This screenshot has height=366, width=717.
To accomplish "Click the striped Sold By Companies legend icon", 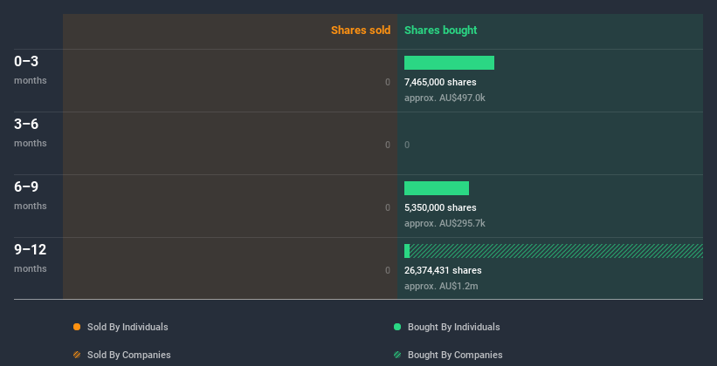I will point(77,355).
